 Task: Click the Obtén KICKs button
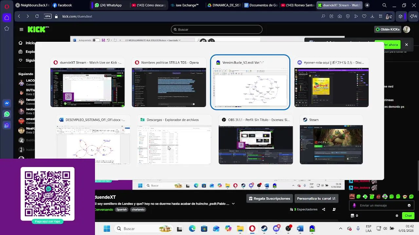(388, 29)
